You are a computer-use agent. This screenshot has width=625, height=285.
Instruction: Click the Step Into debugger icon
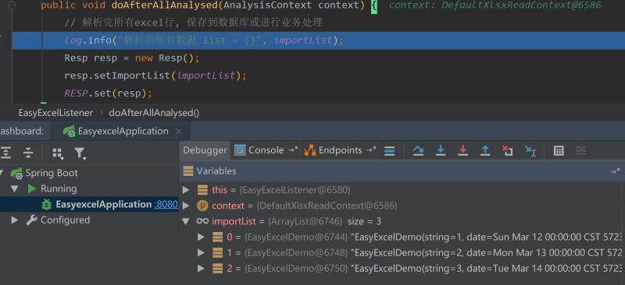tap(441, 150)
